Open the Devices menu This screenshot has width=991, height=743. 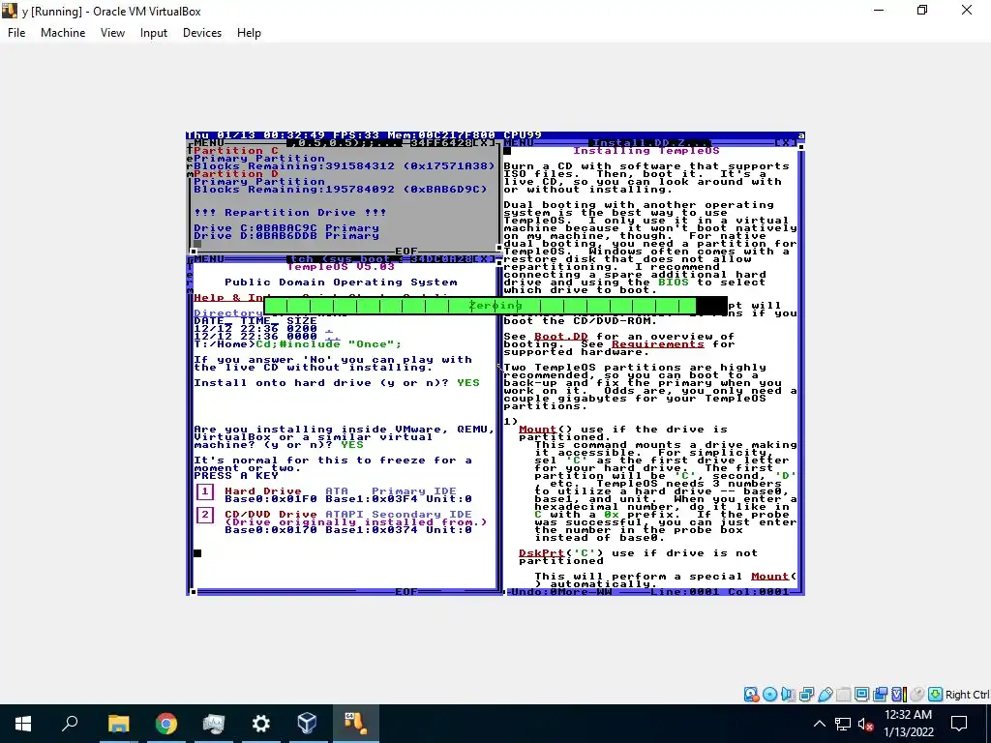202,33
